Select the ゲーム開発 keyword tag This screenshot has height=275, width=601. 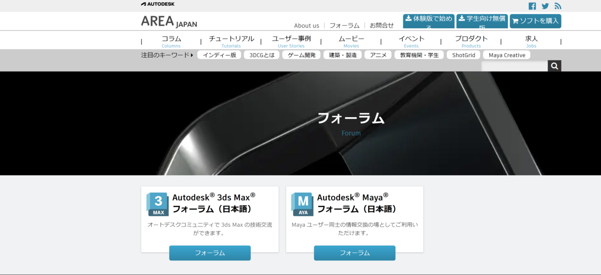click(302, 55)
